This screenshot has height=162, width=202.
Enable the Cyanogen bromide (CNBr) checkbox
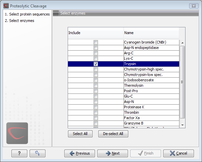[96, 42]
